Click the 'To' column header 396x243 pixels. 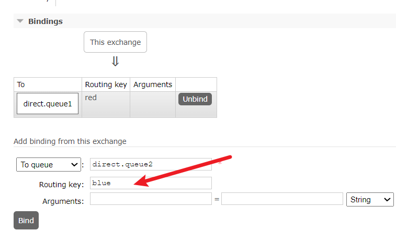coord(21,84)
